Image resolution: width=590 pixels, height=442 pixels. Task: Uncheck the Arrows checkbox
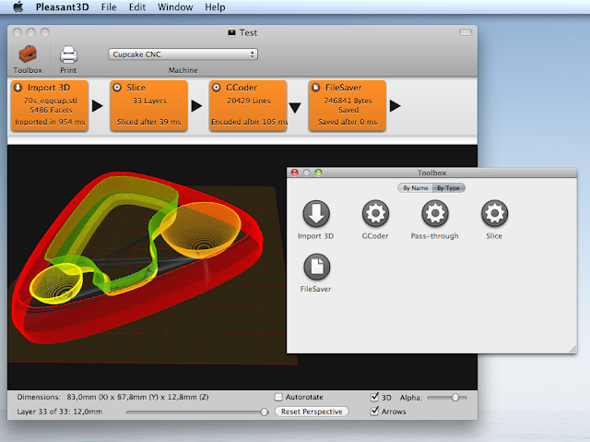tap(374, 411)
